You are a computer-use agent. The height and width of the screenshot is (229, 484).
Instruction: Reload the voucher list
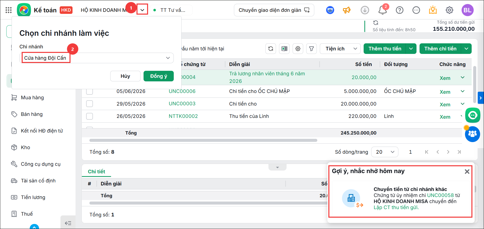pyautogui.click(x=271, y=49)
